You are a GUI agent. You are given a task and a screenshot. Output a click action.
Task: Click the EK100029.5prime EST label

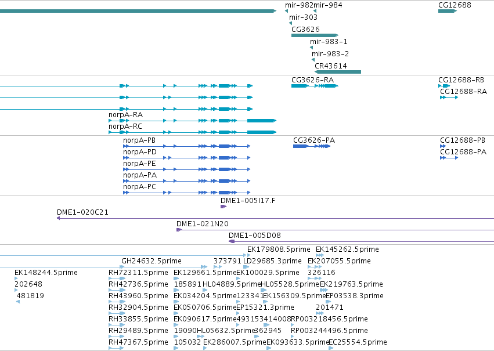point(268,273)
